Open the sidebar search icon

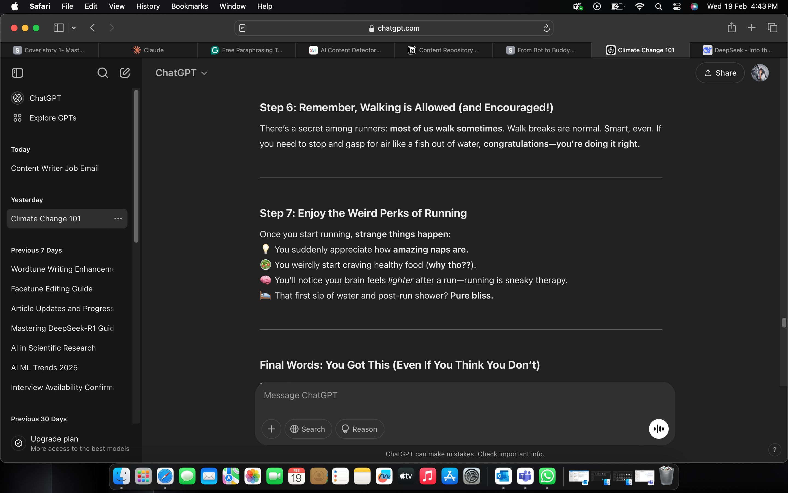(x=103, y=73)
